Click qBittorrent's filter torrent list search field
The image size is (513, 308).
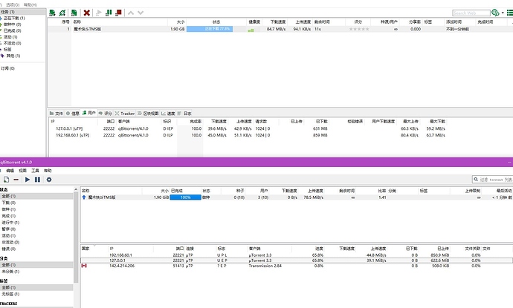(493, 180)
